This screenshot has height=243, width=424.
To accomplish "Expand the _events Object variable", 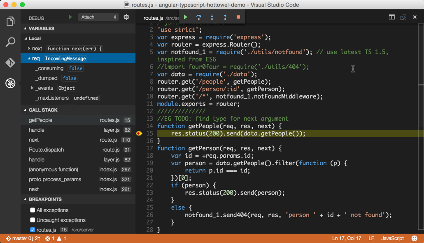I will pos(32,88).
